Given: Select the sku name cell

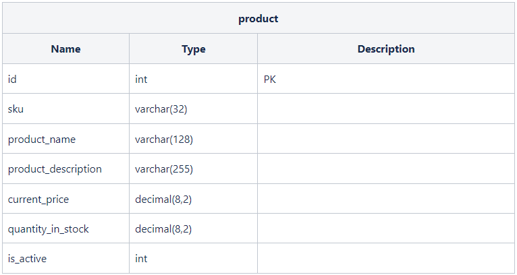Looking at the screenshot, I should (x=65, y=109).
